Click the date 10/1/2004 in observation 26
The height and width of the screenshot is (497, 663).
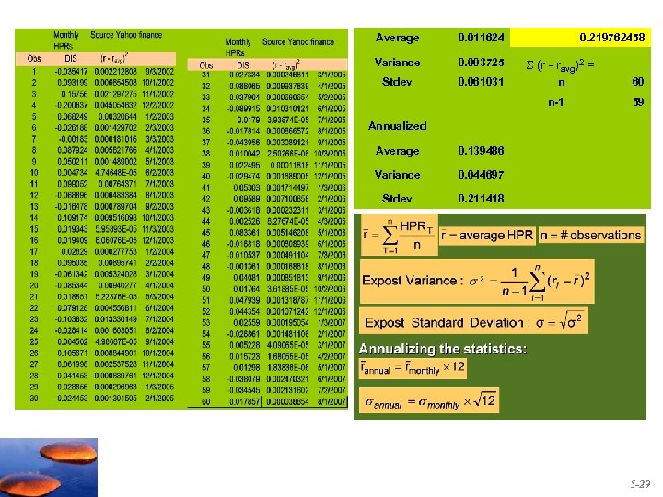(x=158, y=353)
